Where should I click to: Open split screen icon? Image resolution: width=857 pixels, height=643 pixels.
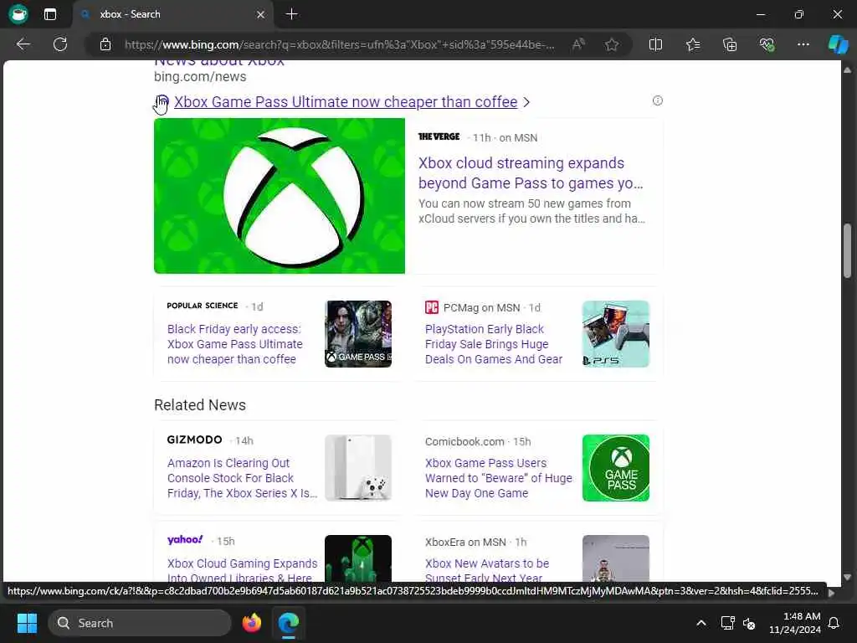(x=655, y=44)
